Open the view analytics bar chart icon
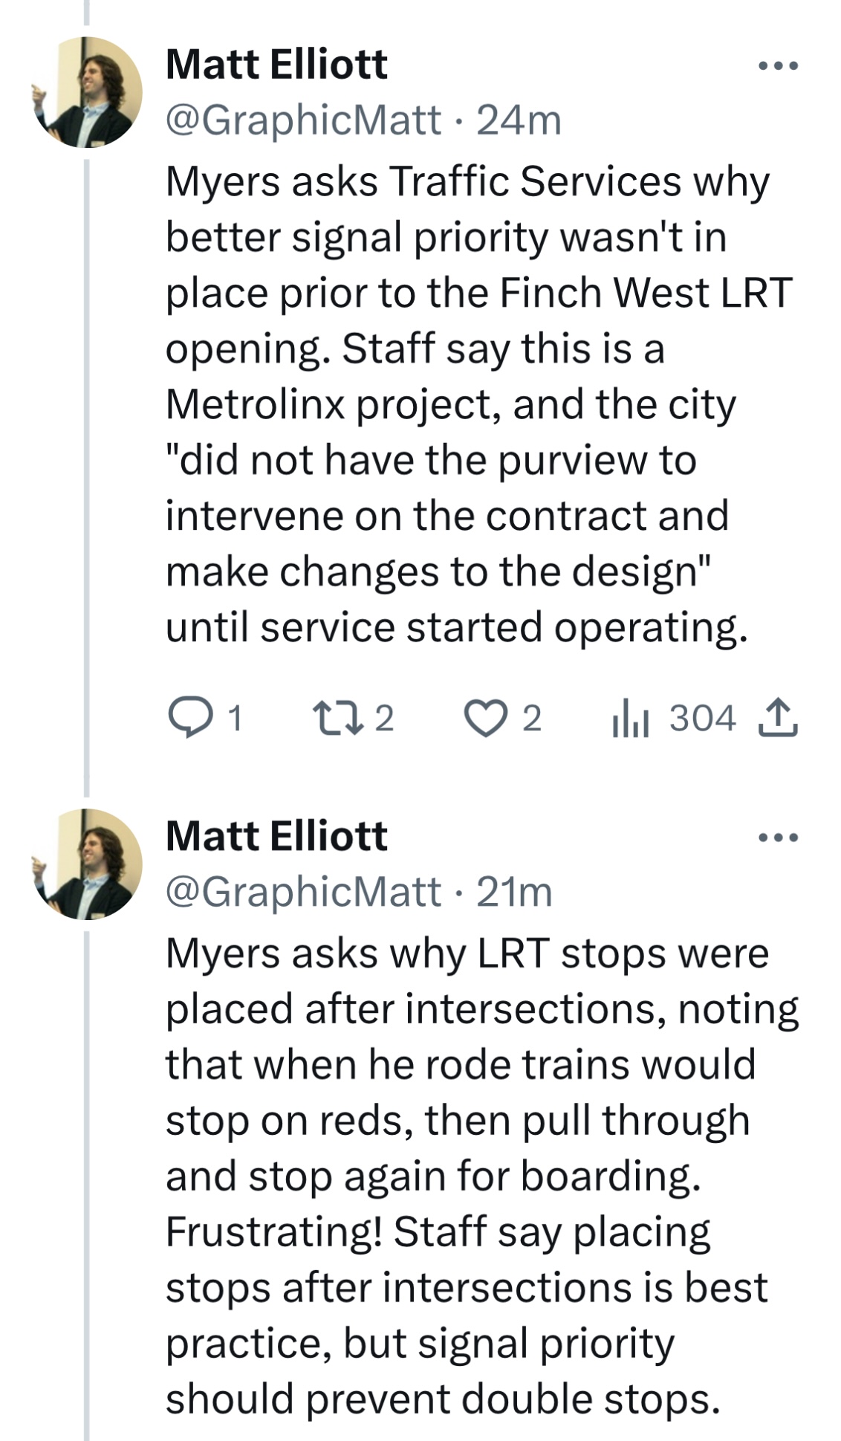841x1441 pixels. pyautogui.click(x=631, y=719)
